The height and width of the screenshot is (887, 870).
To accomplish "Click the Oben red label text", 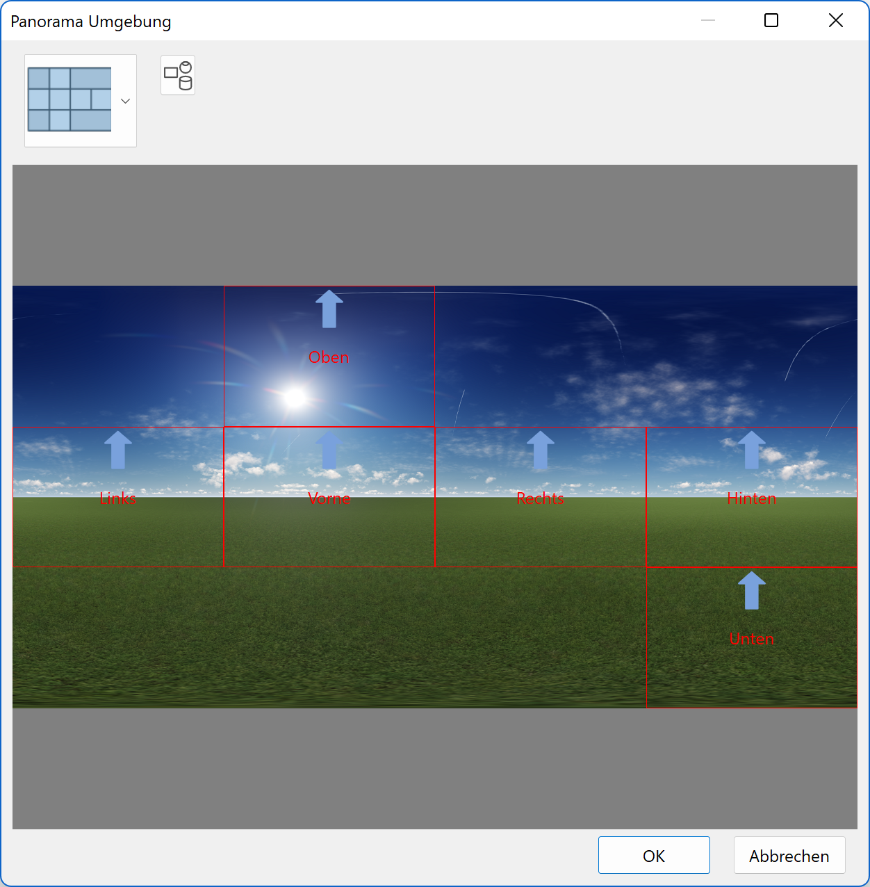I will (329, 357).
